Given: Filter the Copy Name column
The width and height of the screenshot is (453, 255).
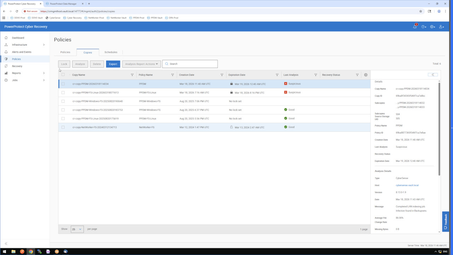Looking at the screenshot, I should click(132, 75).
